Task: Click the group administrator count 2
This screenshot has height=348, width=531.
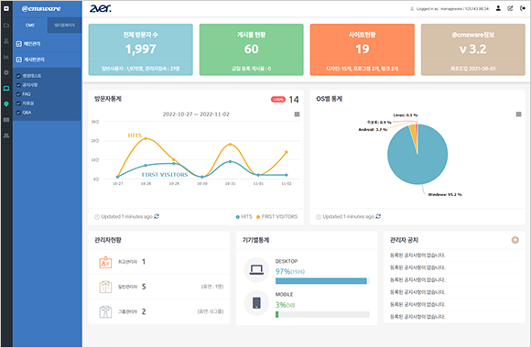Action: click(x=144, y=311)
